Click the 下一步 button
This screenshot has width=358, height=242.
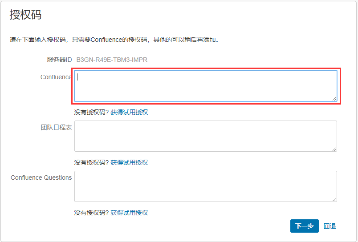point(305,226)
